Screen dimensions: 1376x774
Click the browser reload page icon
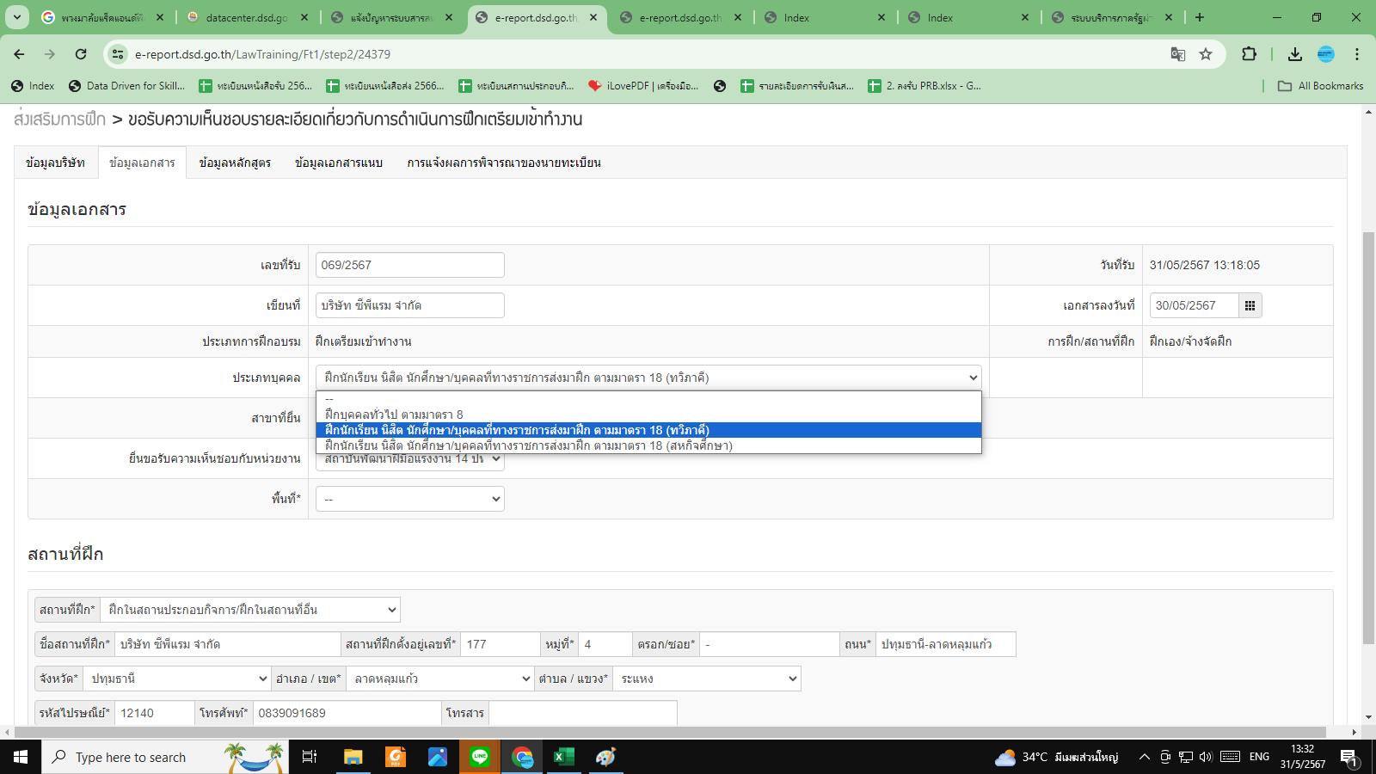tap(81, 54)
